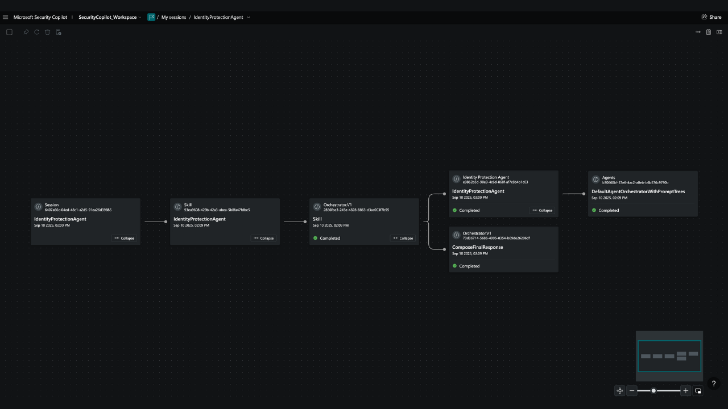Open the IdentityProtectionAgent breadcrumb dropdown chevron

click(249, 17)
